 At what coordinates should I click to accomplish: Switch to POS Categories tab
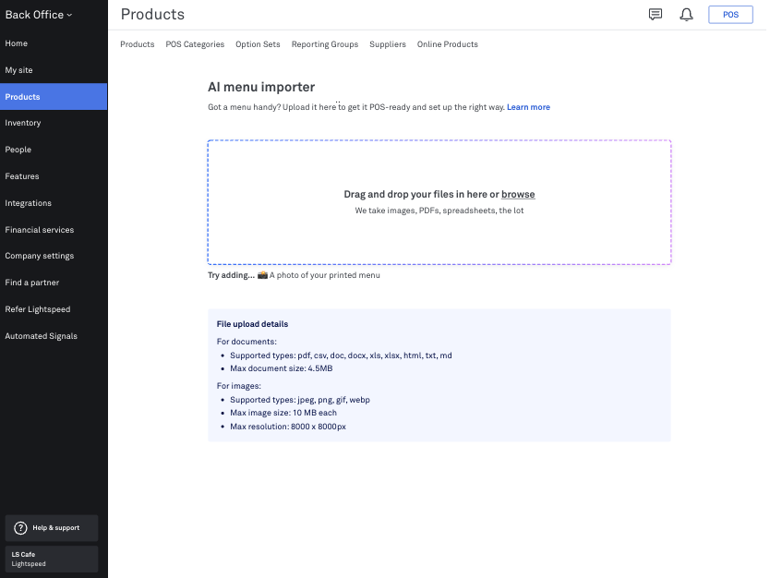(195, 44)
